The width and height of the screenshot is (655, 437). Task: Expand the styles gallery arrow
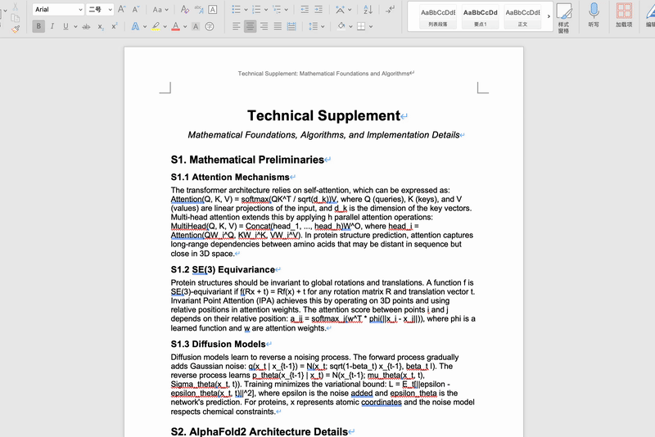click(x=549, y=16)
